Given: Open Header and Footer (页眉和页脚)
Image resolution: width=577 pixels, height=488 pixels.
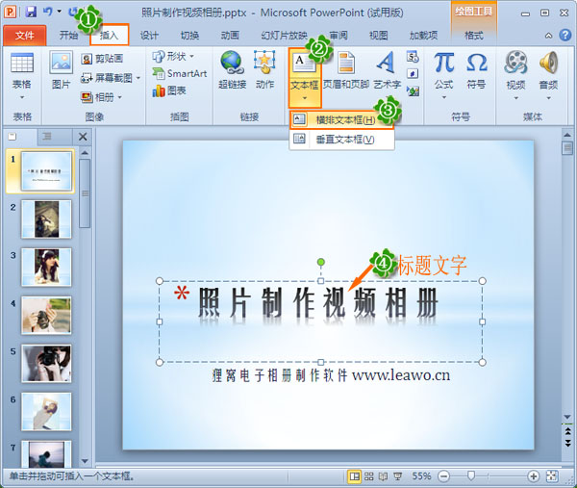Looking at the screenshot, I should click(x=346, y=70).
